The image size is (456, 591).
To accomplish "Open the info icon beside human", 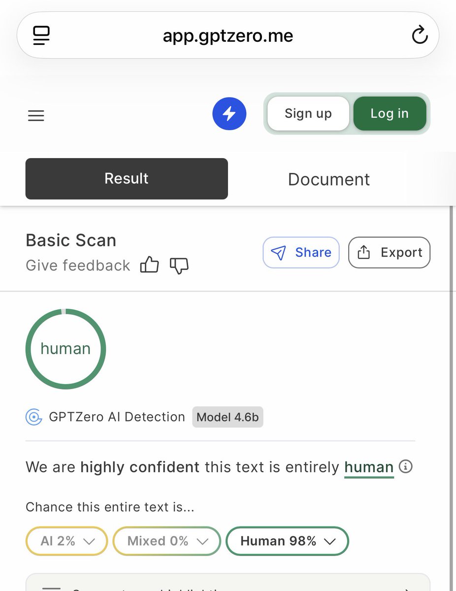I will (405, 466).
